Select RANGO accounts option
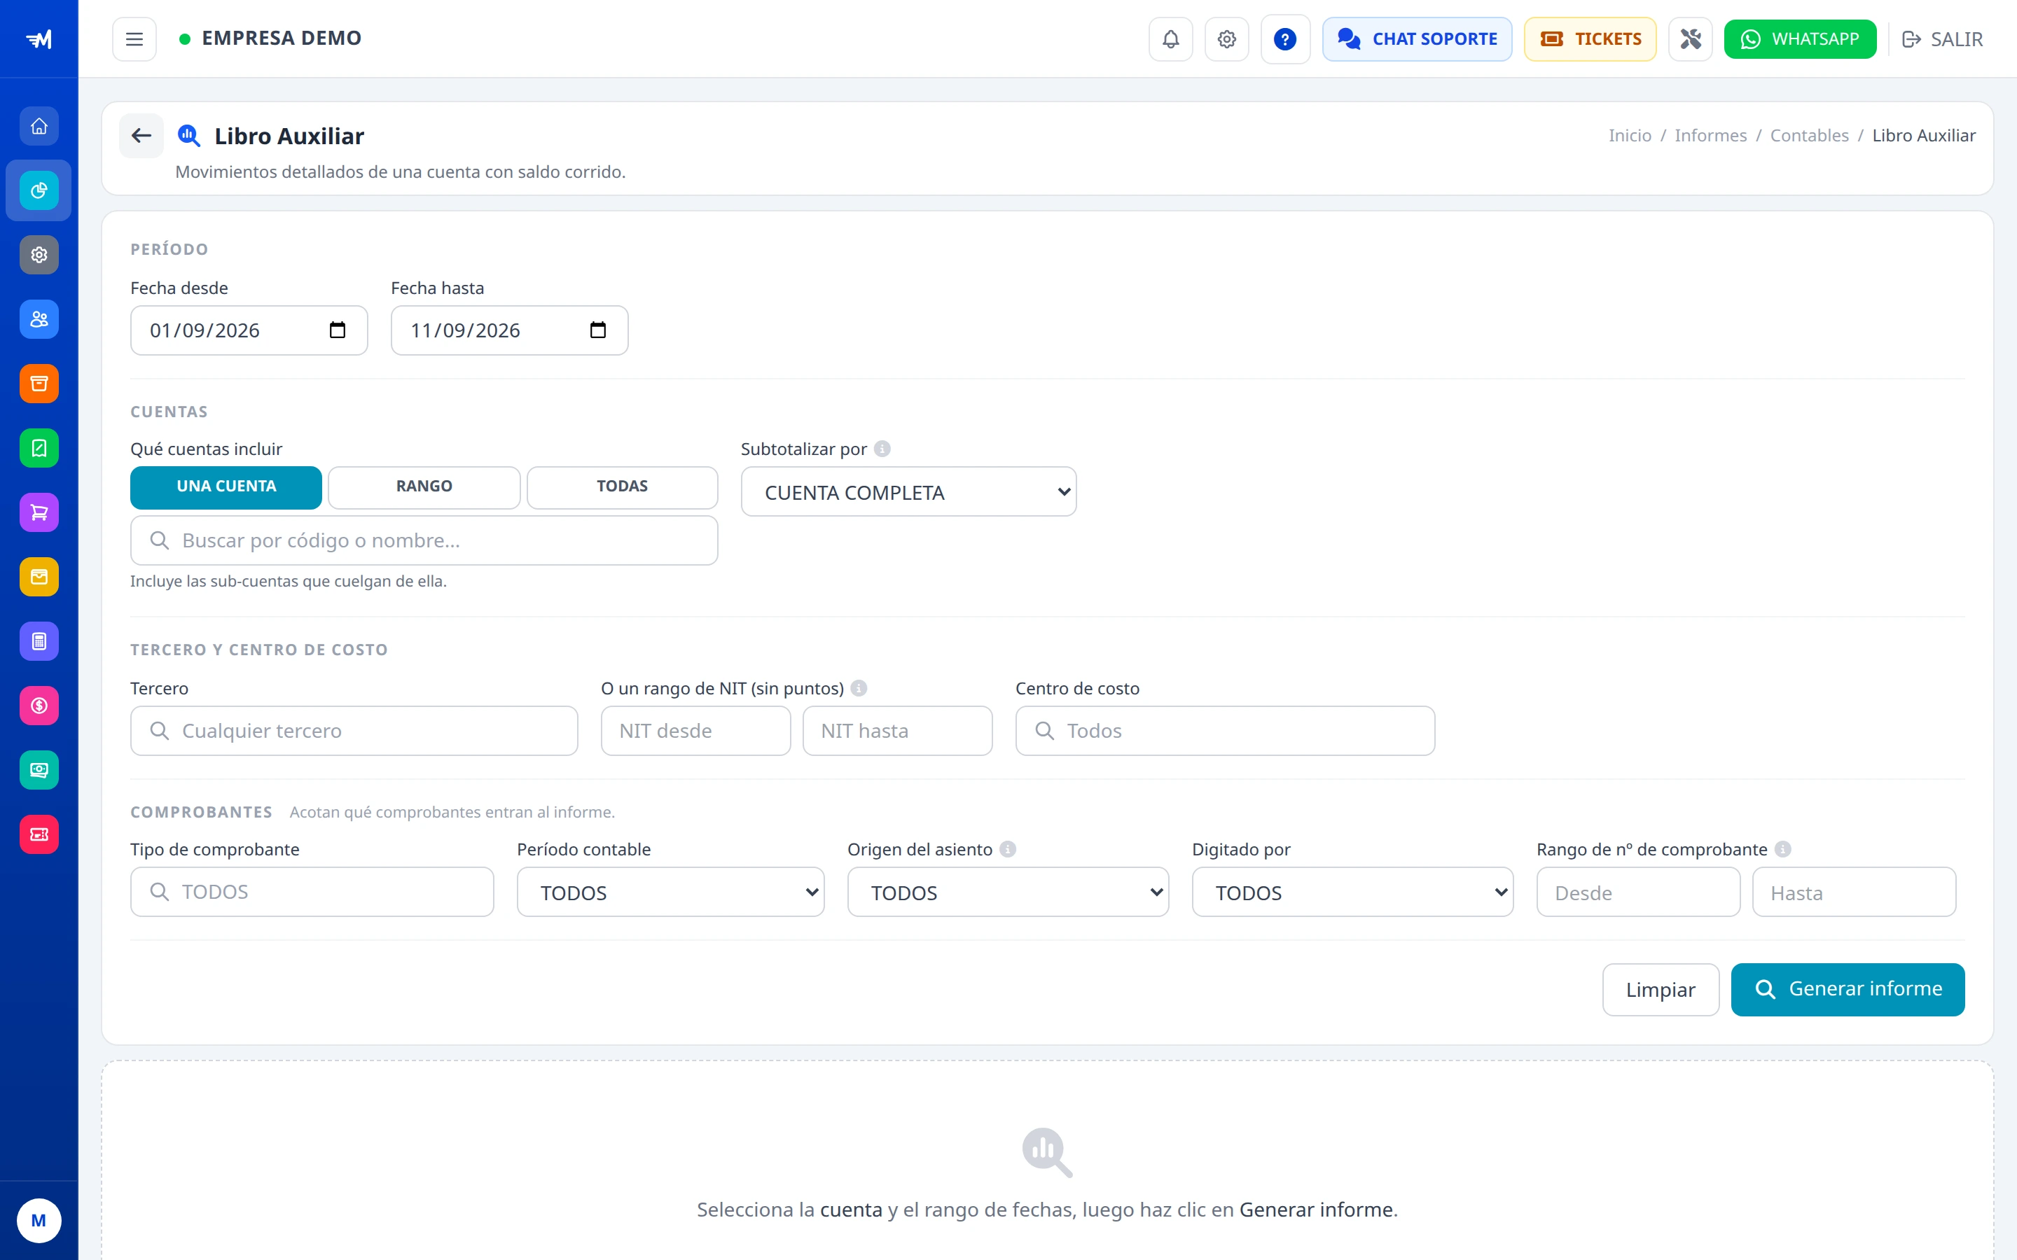This screenshot has width=2017, height=1260. 424,486
